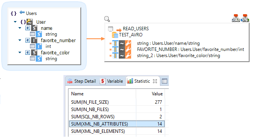Viewport: 253px width, 139px height.
Task: Click the LOAD step icon
Action: [236, 18]
